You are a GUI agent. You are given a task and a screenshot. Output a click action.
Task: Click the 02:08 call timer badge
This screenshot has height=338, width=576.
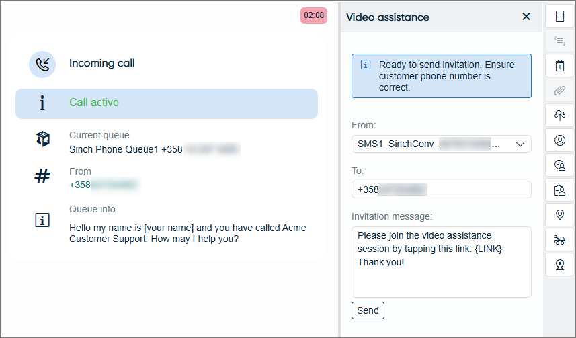[314, 15]
